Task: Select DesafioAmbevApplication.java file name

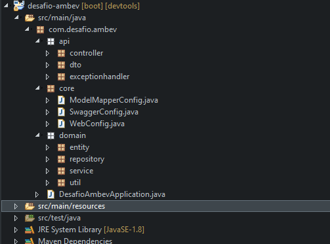Action: 112,194
